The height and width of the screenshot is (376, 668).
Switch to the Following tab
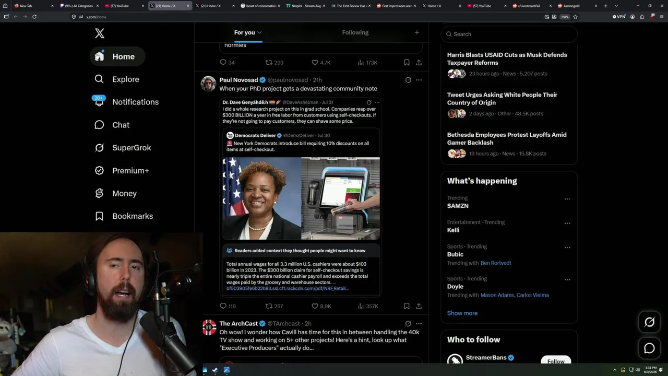click(x=355, y=32)
